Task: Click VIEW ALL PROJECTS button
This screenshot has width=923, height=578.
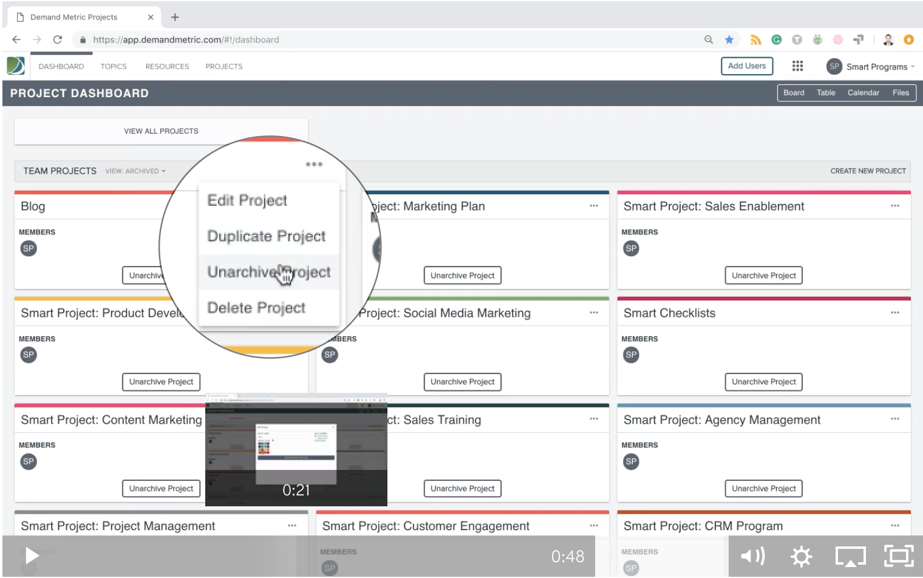Action: 161,131
